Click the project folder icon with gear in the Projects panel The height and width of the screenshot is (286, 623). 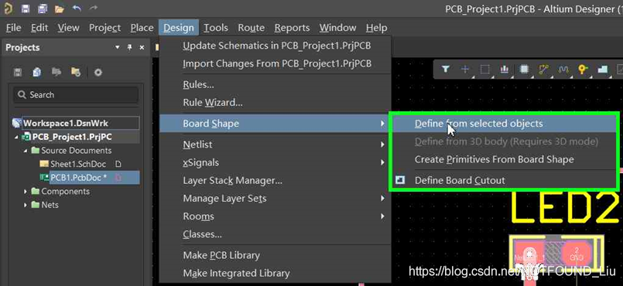coord(76,72)
